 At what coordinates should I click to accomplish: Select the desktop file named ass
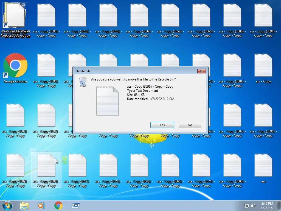tap(263, 168)
